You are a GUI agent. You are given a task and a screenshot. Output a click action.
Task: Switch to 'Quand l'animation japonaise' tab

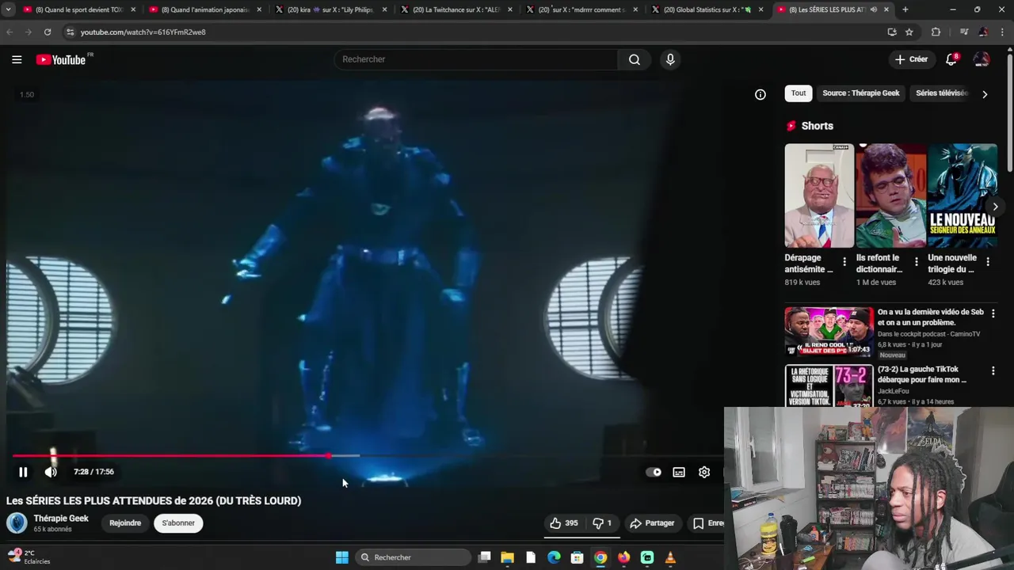[205, 9]
